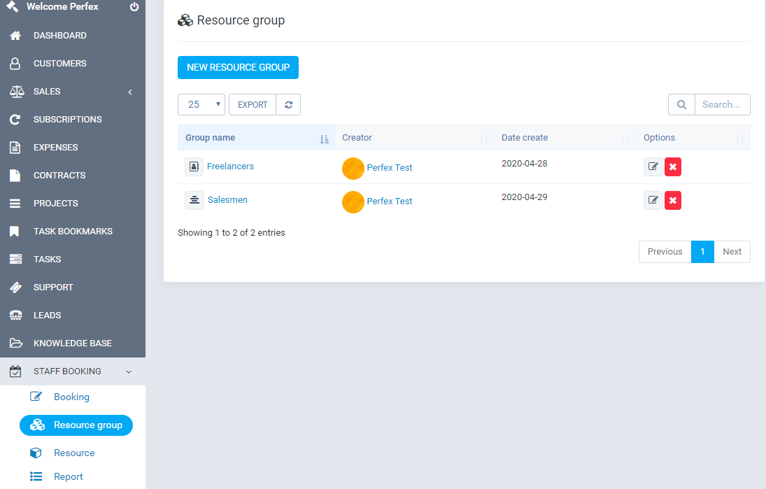Click the search magnifier icon
Image resolution: width=766 pixels, height=489 pixels.
pyautogui.click(x=681, y=105)
